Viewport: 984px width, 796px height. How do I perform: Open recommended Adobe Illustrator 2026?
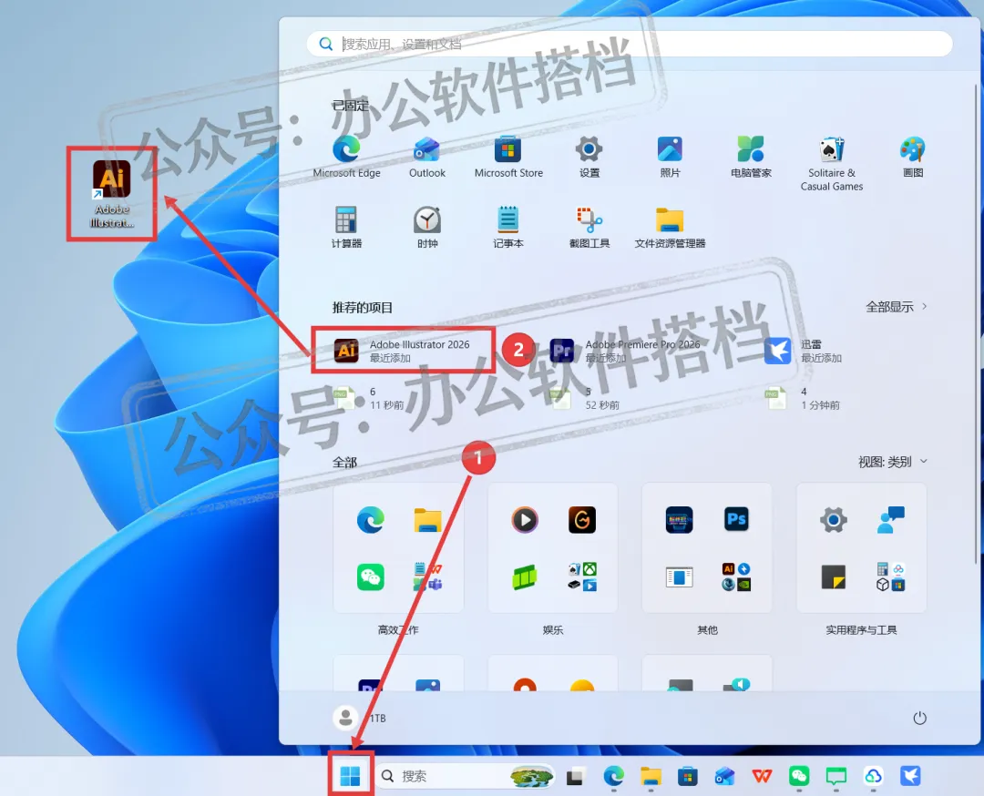pos(403,351)
